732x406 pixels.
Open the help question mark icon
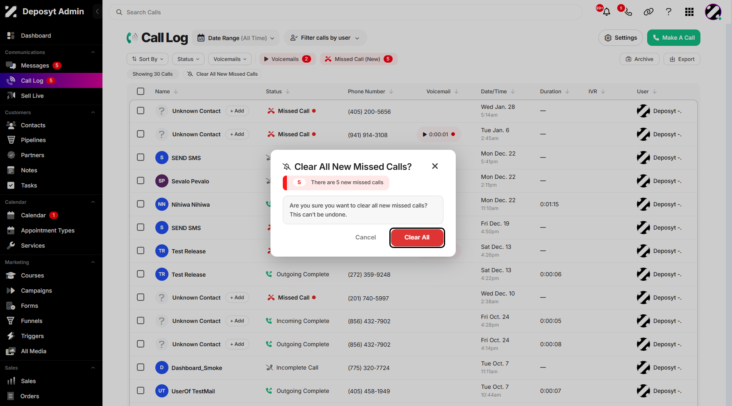tap(668, 12)
